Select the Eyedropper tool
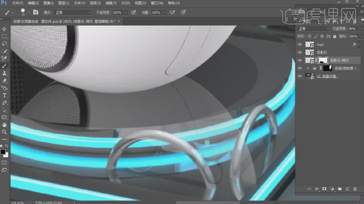This screenshot has width=364, height=204. coord(4,58)
